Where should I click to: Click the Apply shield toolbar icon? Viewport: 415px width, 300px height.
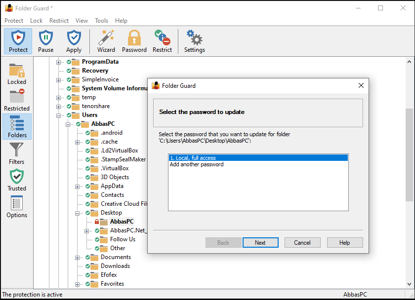(74, 41)
